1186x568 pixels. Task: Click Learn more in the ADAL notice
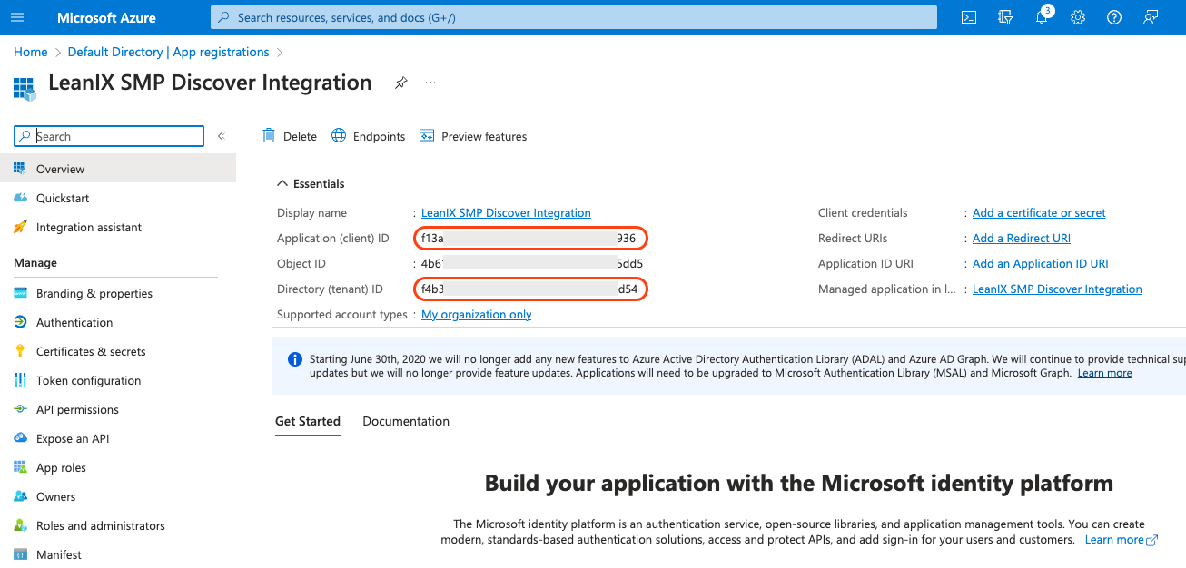pos(1104,373)
